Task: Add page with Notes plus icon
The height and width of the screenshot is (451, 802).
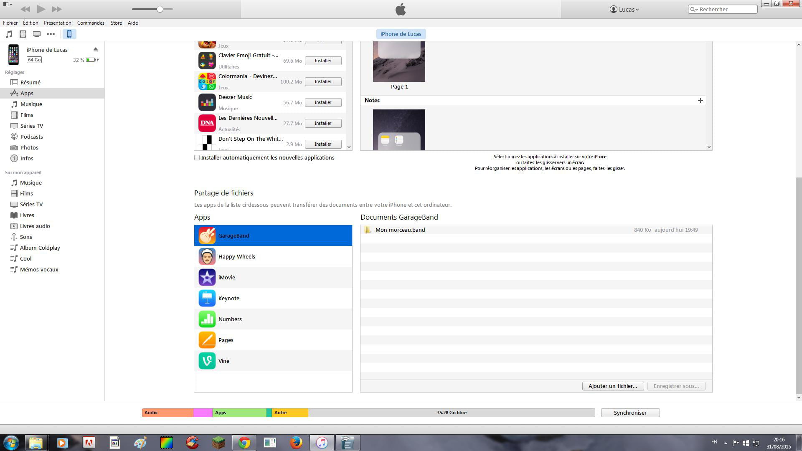Action: (700, 101)
